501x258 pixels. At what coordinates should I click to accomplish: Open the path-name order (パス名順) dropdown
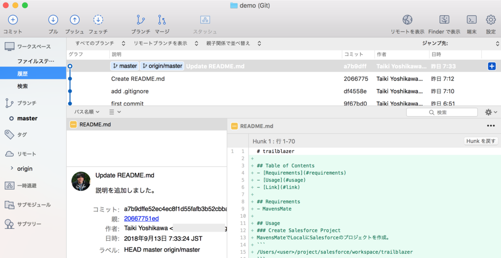pos(87,112)
